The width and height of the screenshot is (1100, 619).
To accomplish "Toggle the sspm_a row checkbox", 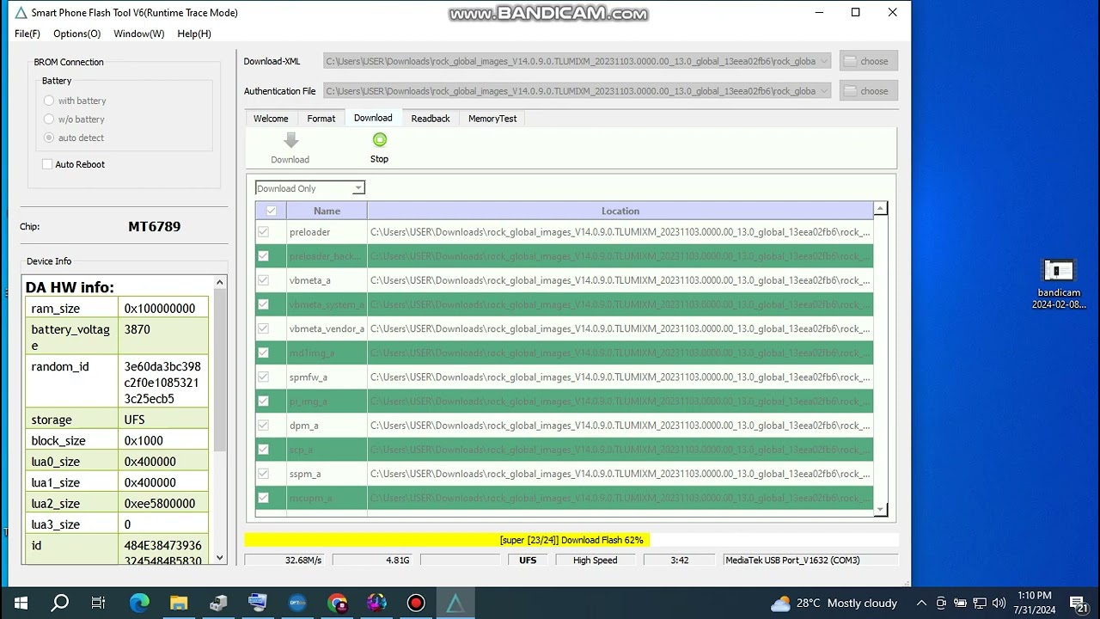I will click(x=263, y=474).
